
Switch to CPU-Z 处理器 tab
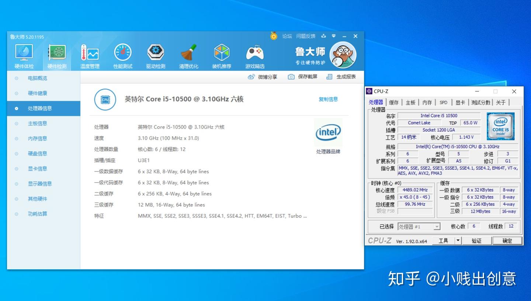(x=376, y=102)
